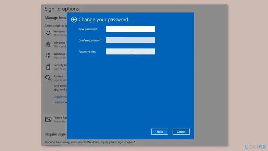
Task: Click the New password input field
Action: [130, 29]
